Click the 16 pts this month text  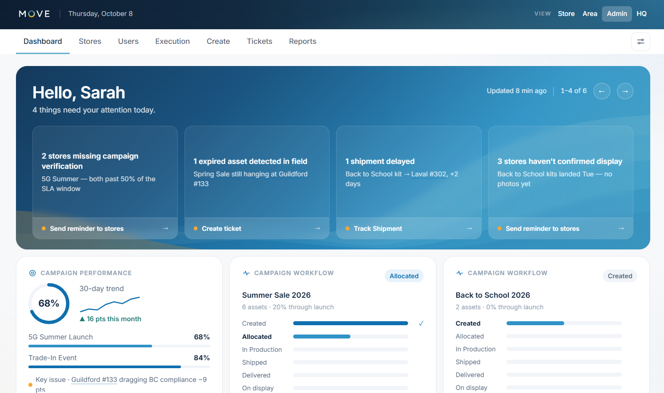114,319
